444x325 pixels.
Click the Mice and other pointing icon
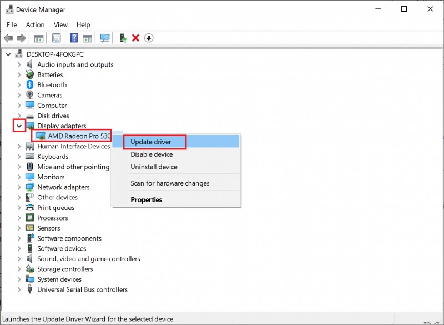point(30,166)
